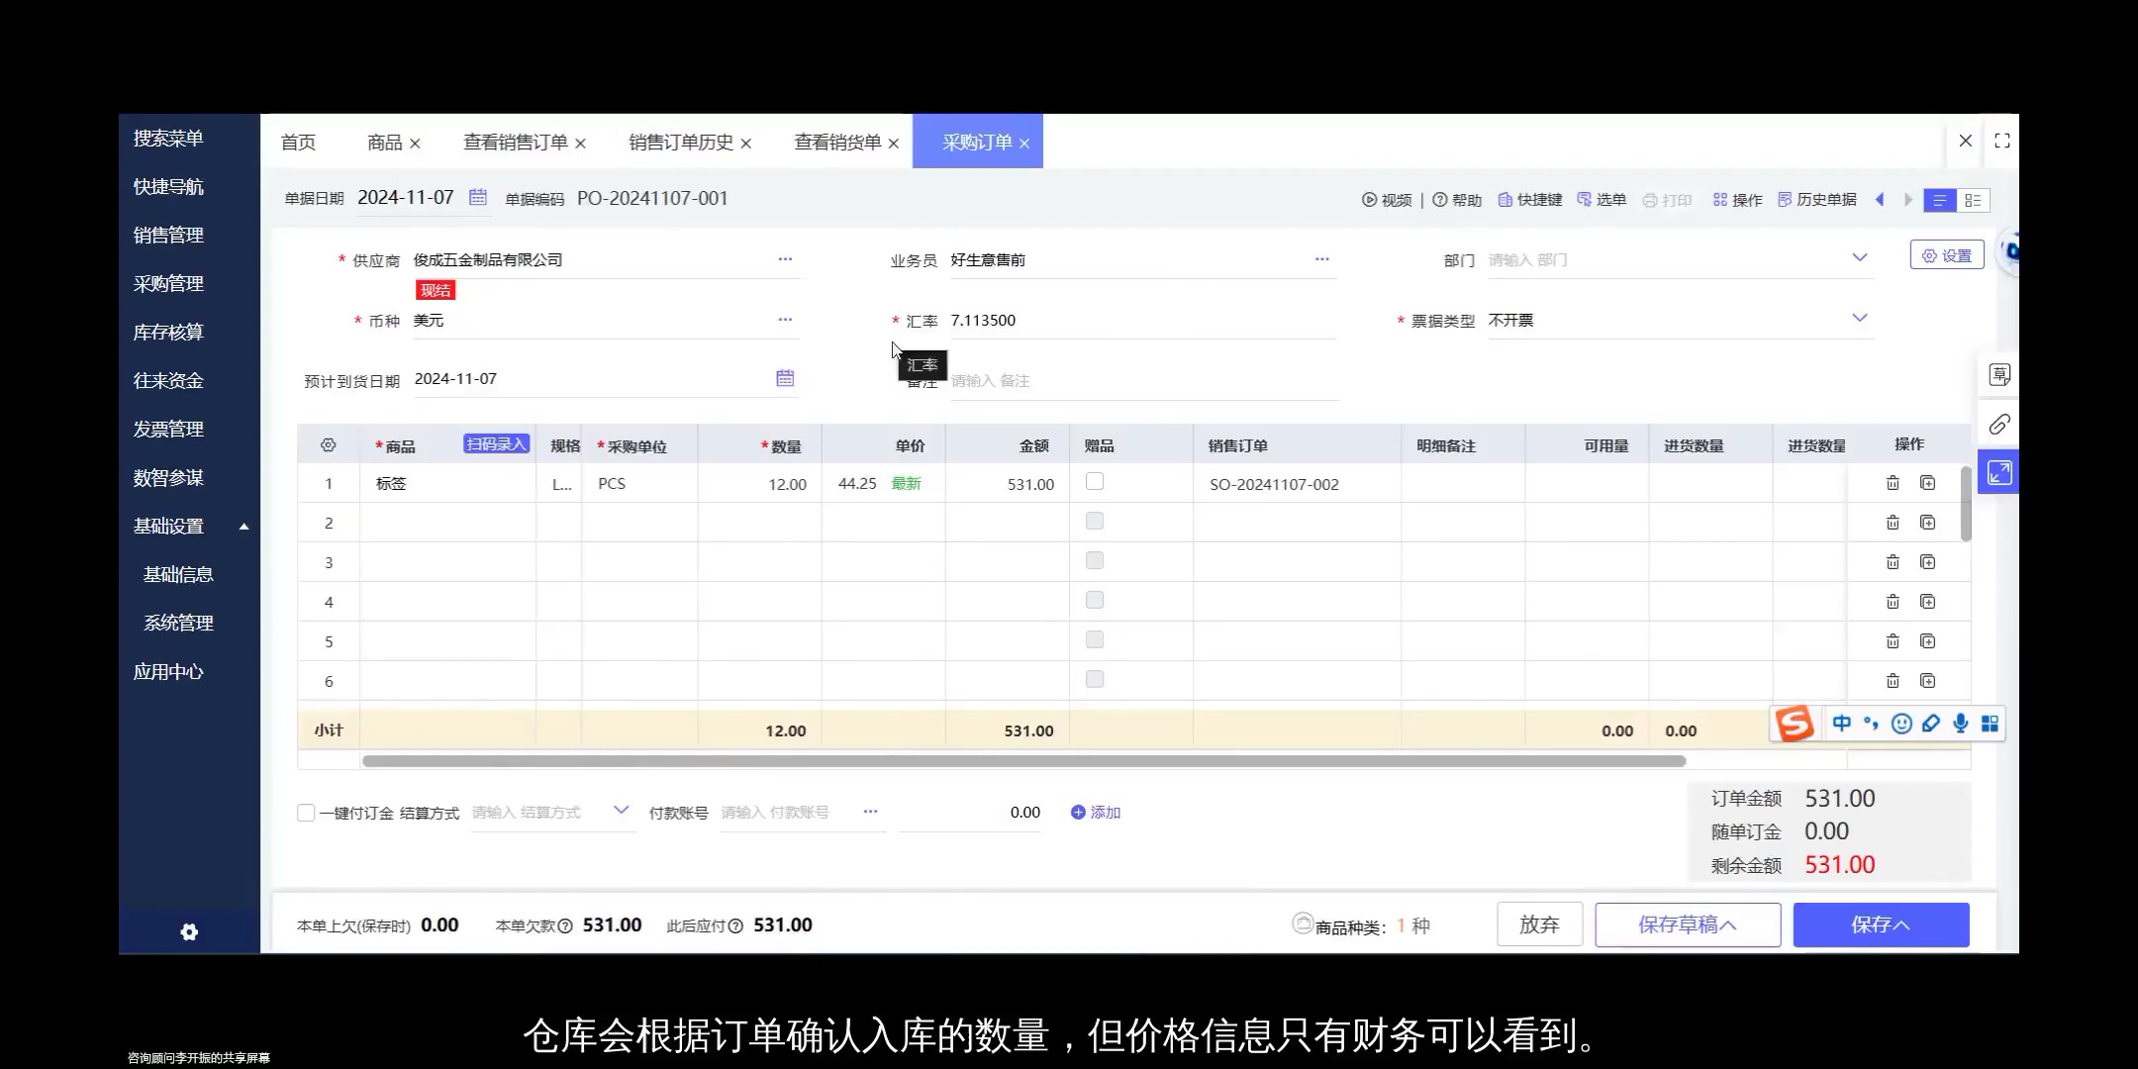The image size is (2138, 1069).
Task: Play the 视频 tutorial icon
Action: pyautogui.click(x=1370, y=199)
